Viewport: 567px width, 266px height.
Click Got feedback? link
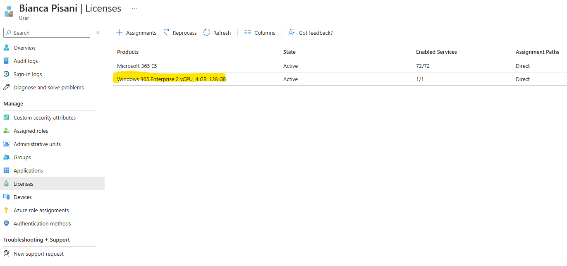[311, 33]
